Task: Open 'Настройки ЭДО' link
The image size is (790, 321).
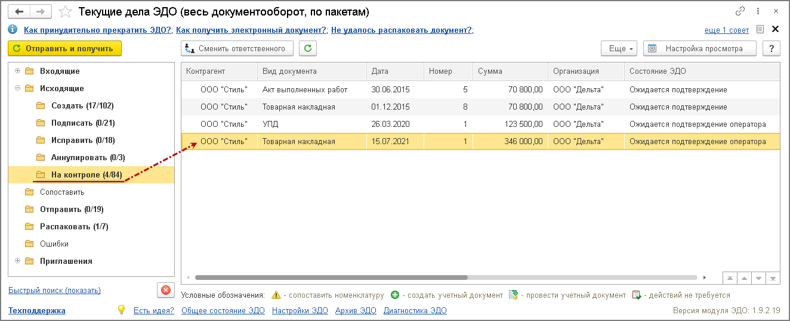Action: pyautogui.click(x=300, y=310)
